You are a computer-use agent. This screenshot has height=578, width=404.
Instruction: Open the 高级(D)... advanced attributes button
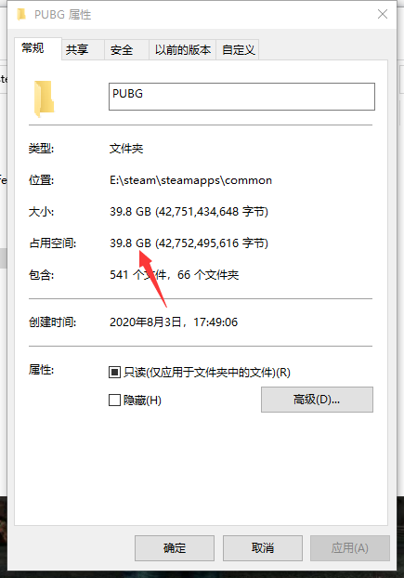pos(317,400)
